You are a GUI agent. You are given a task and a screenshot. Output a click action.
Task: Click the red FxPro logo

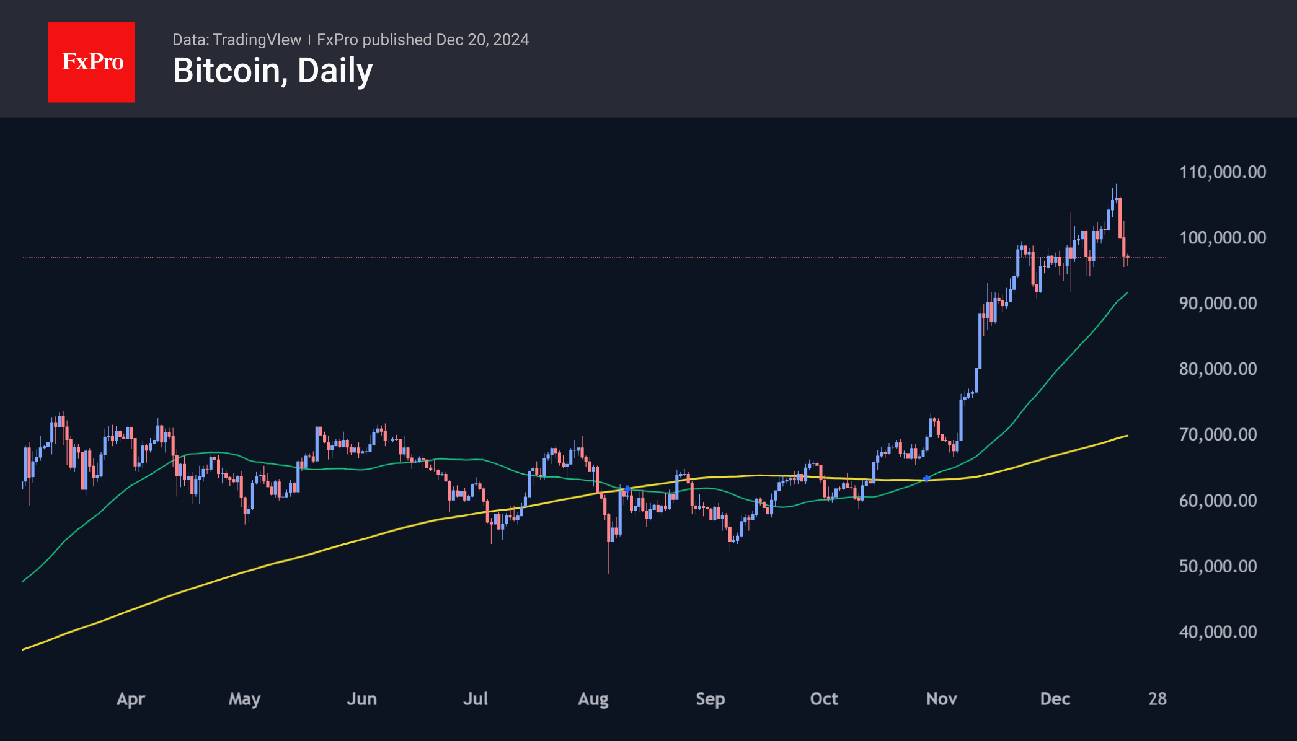(92, 62)
